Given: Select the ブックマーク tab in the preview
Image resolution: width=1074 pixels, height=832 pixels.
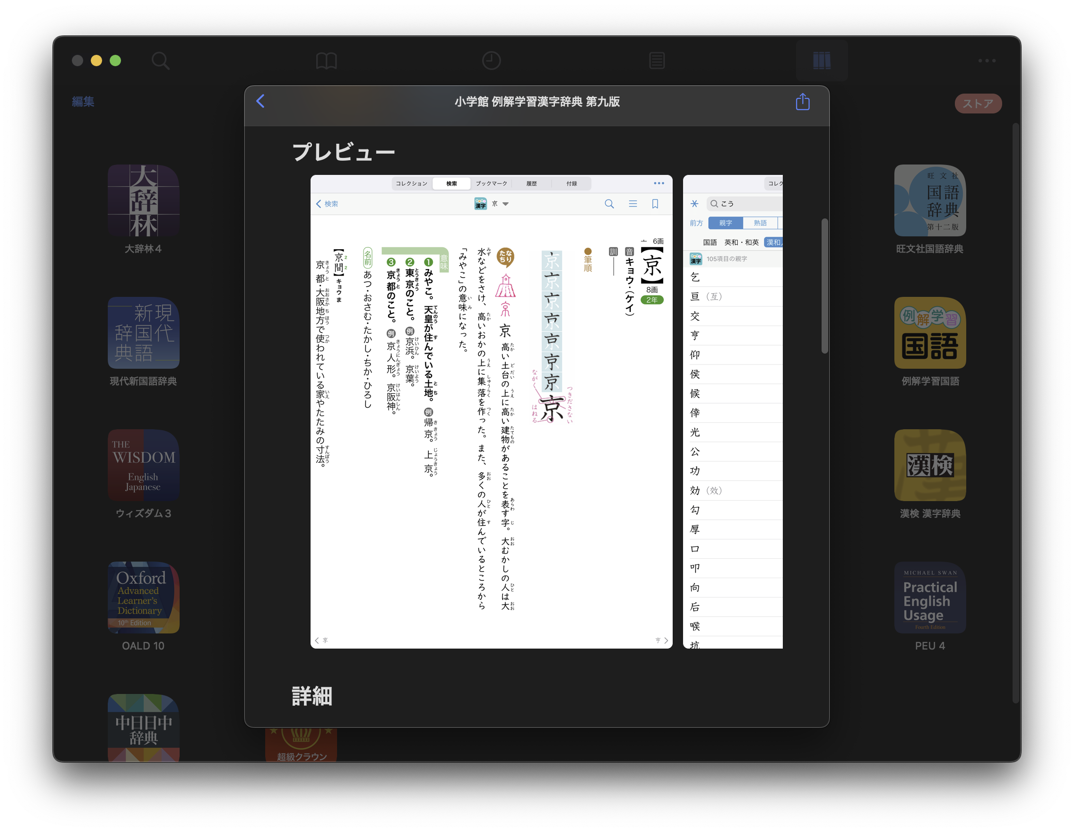Looking at the screenshot, I should (x=491, y=183).
